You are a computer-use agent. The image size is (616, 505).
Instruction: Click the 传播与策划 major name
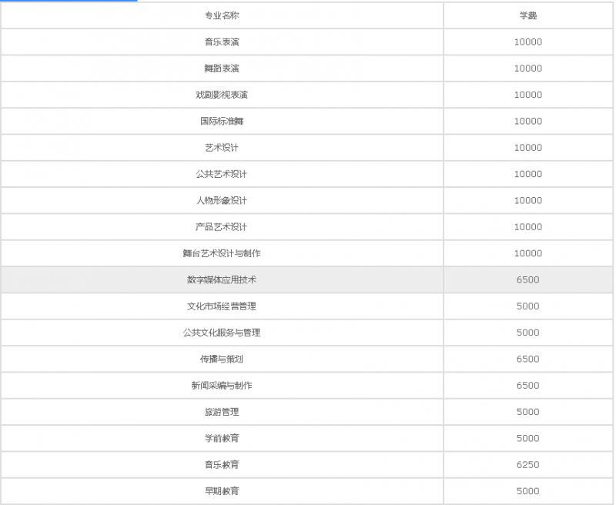point(222,359)
